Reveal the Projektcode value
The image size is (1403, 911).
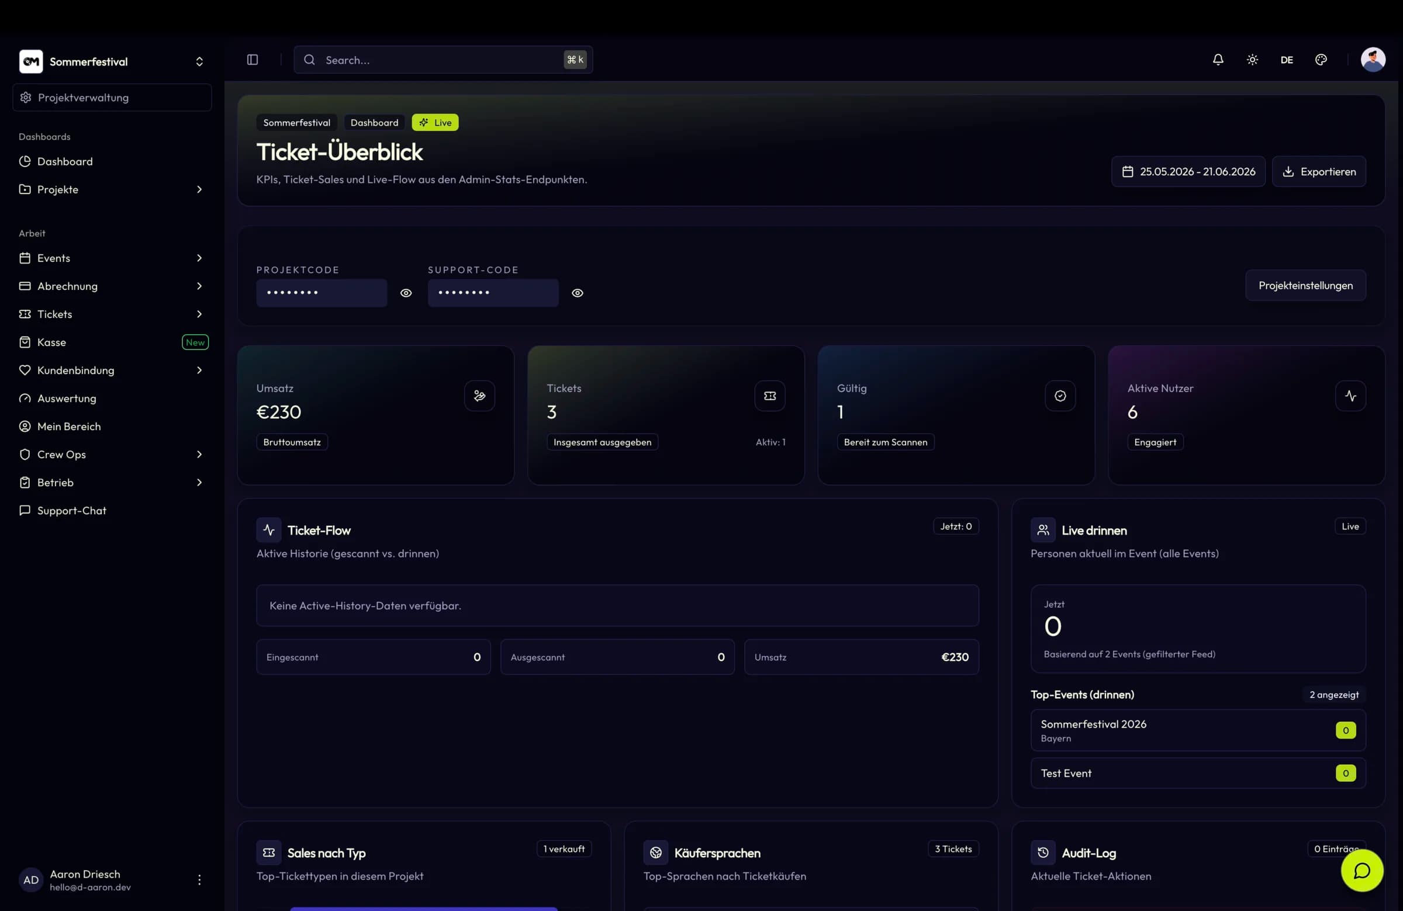coord(406,293)
